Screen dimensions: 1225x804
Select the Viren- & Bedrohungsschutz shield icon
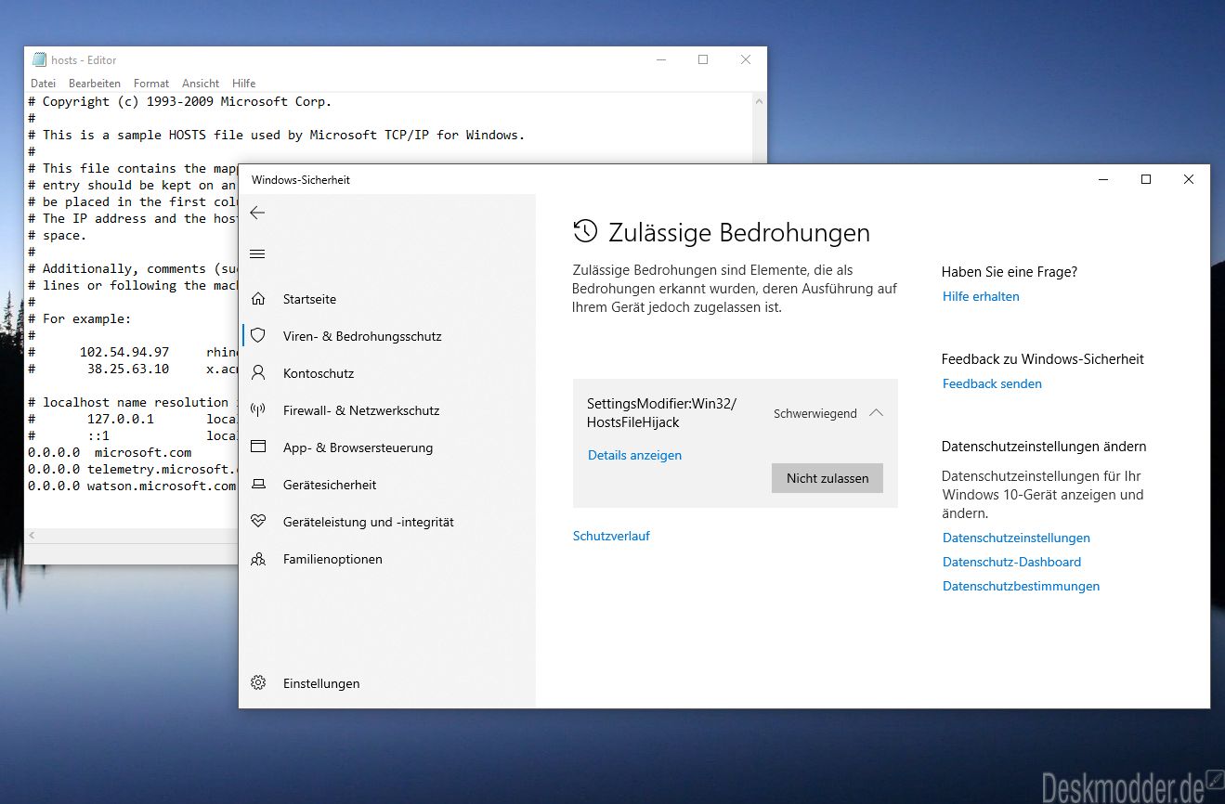(258, 336)
